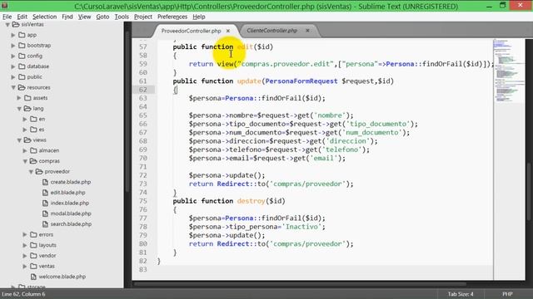Open the Selection menu
This screenshot has height=299, width=533.
(x=44, y=17)
